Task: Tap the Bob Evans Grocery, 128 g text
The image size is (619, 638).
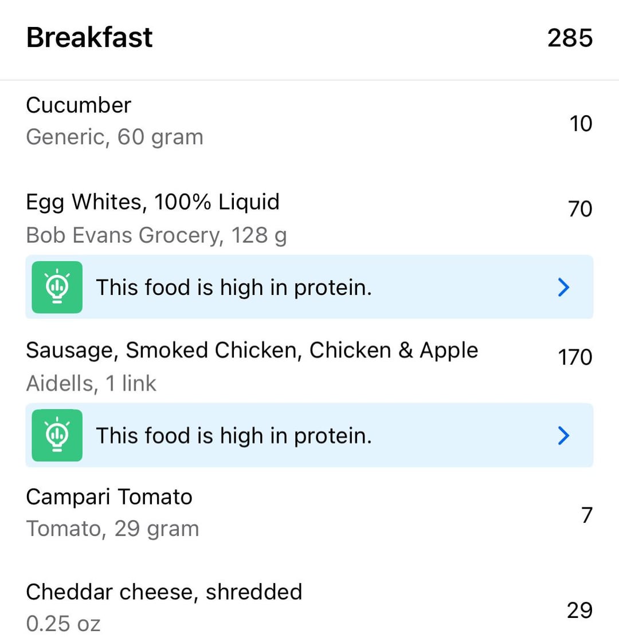Action: pos(156,235)
